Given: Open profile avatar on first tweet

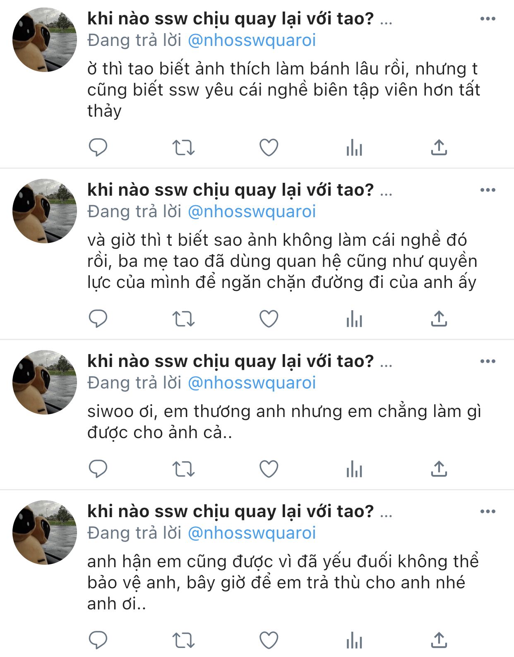Looking at the screenshot, I should pyautogui.click(x=45, y=40).
